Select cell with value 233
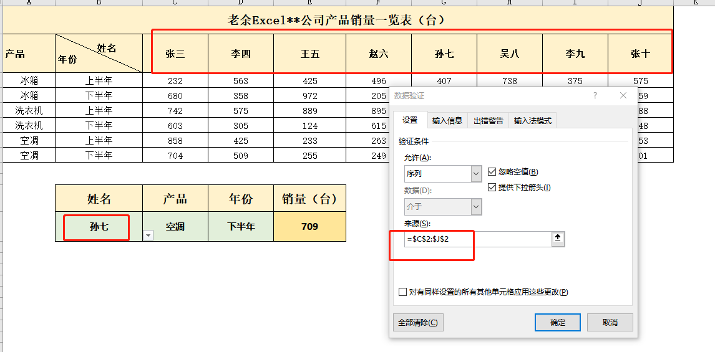The image size is (715, 352). 309,140
